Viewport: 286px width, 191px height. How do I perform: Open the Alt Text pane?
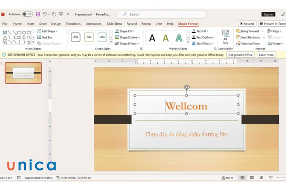point(225,38)
